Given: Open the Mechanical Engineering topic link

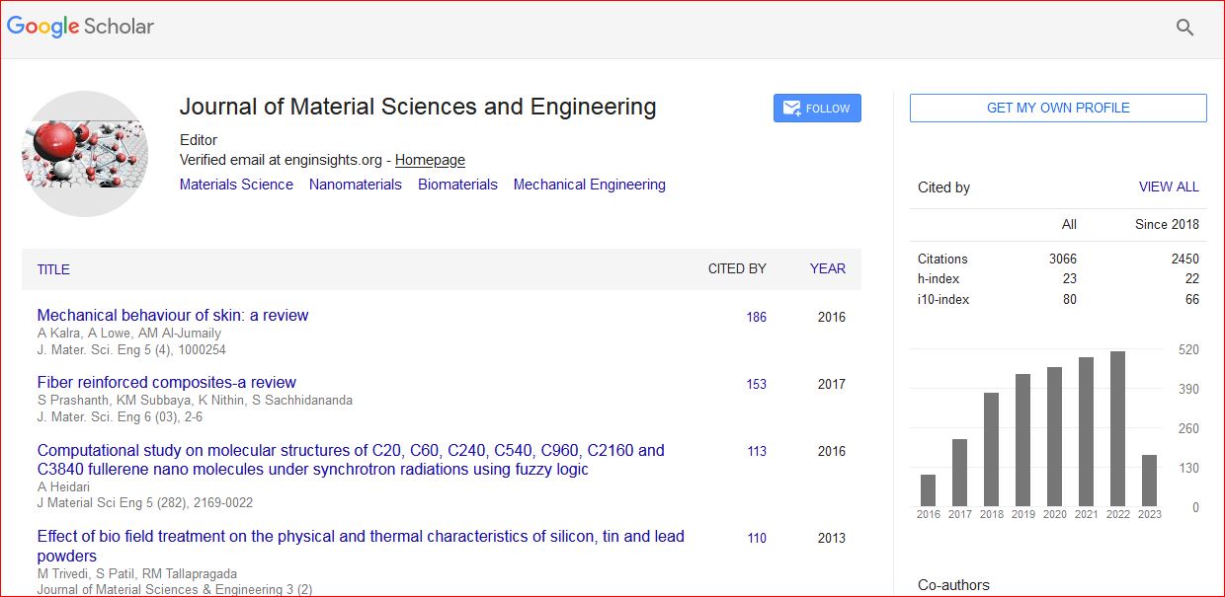Looking at the screenshot, I should click(589, 185).
